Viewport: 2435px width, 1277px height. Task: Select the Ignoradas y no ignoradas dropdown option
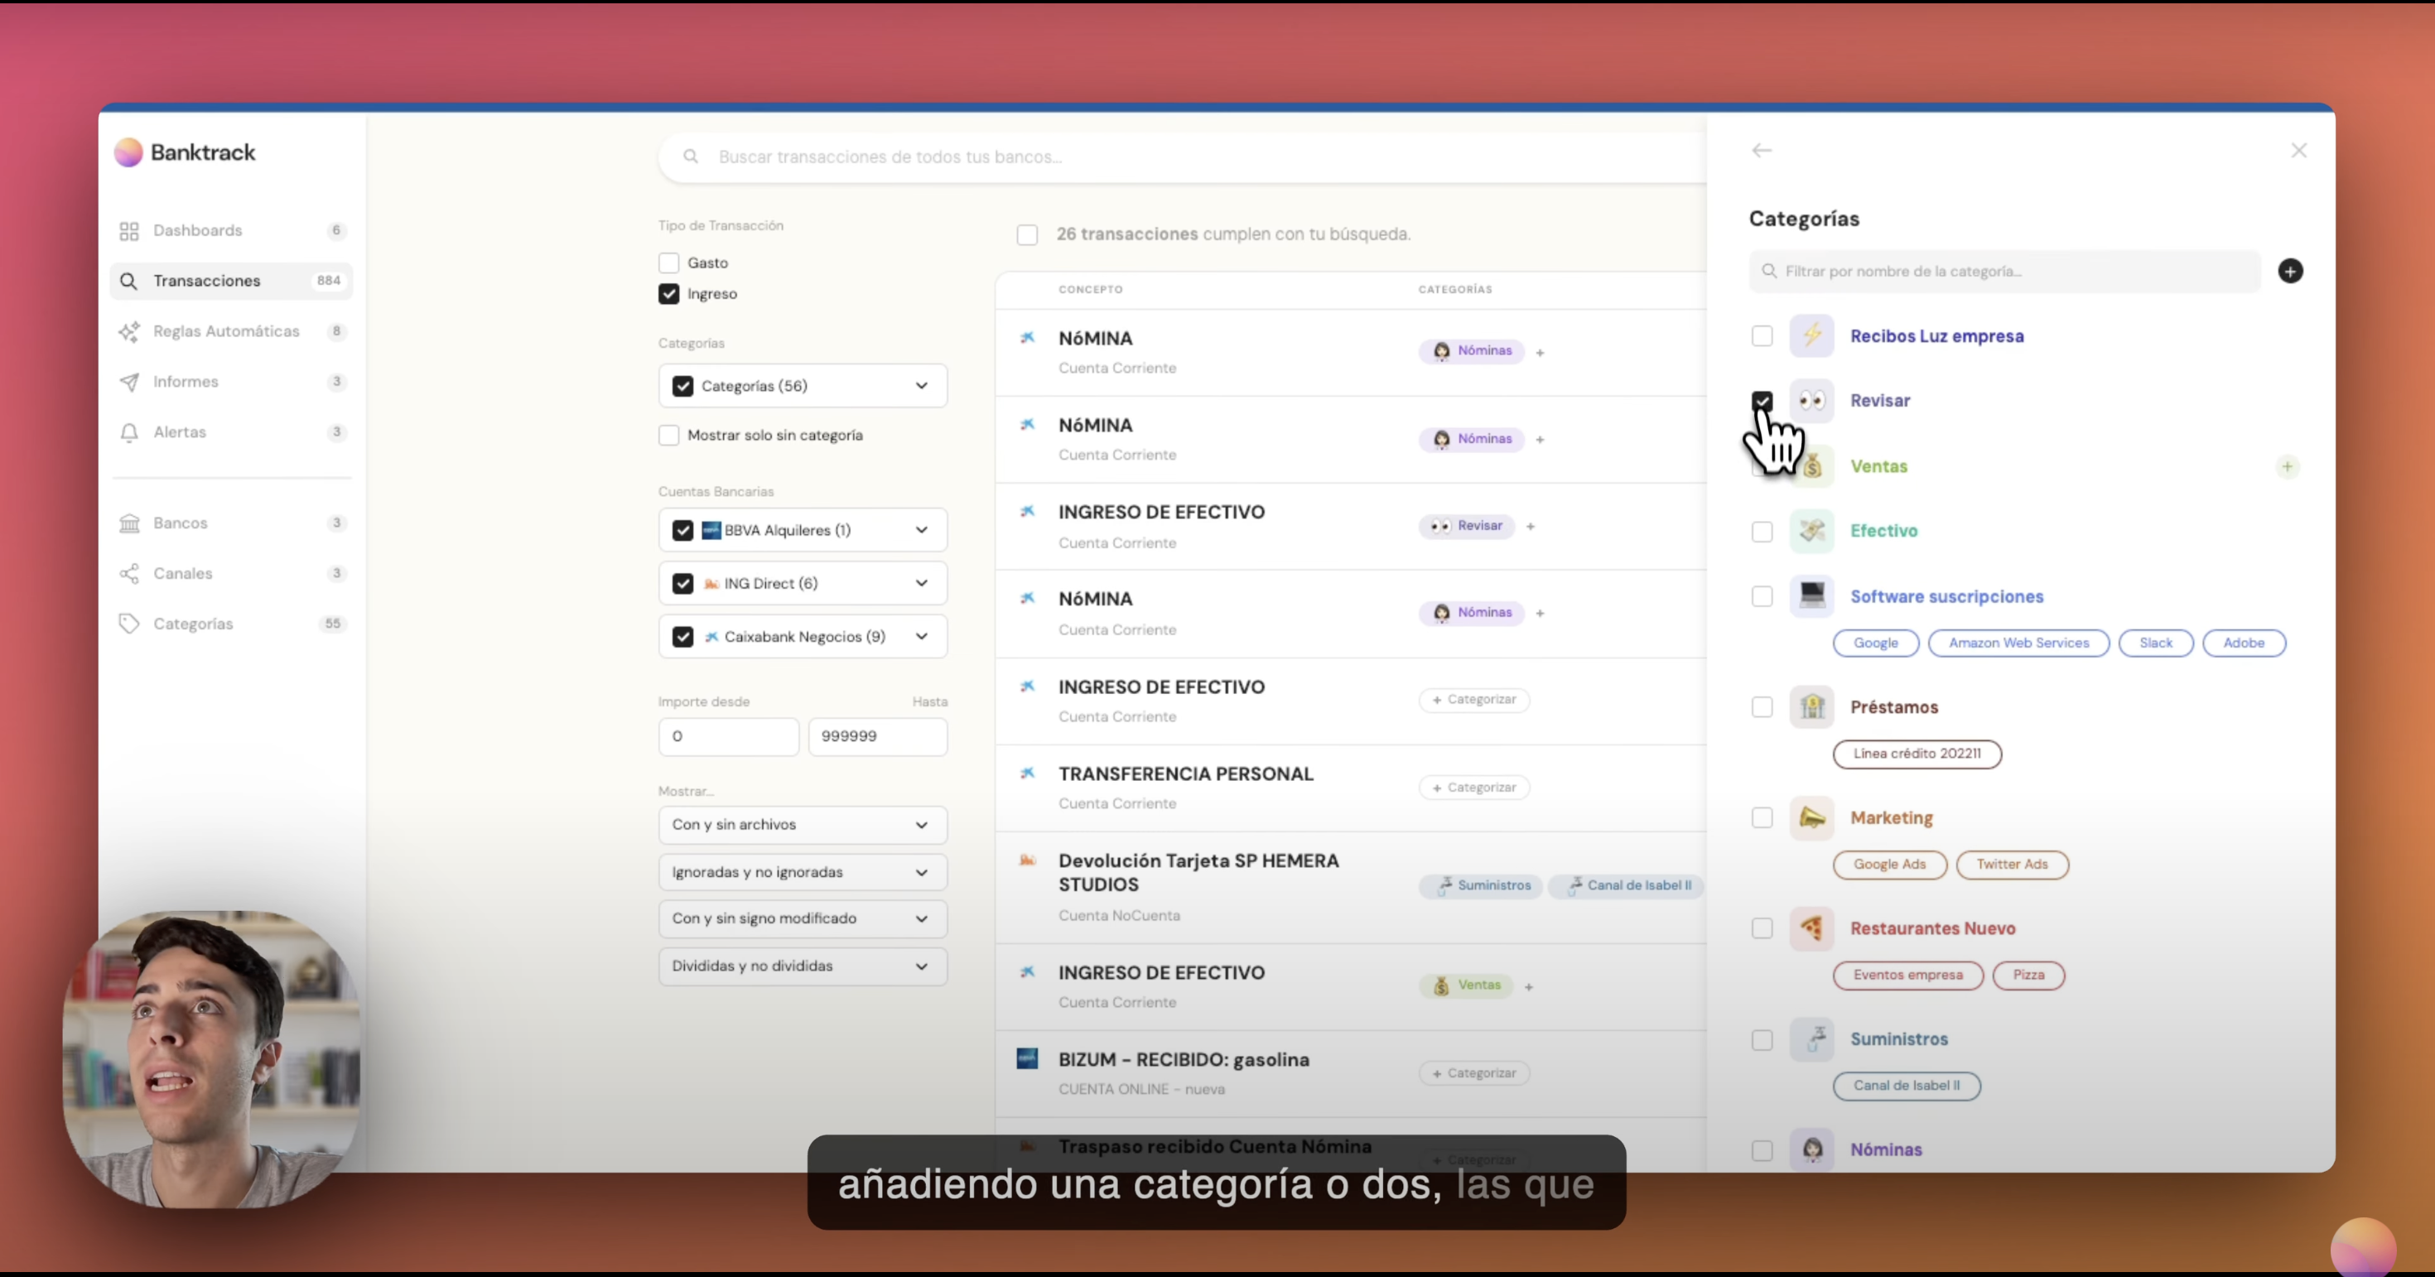click(797, 870)
